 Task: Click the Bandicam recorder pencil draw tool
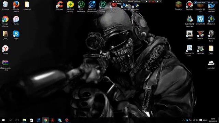coord(146,1)
